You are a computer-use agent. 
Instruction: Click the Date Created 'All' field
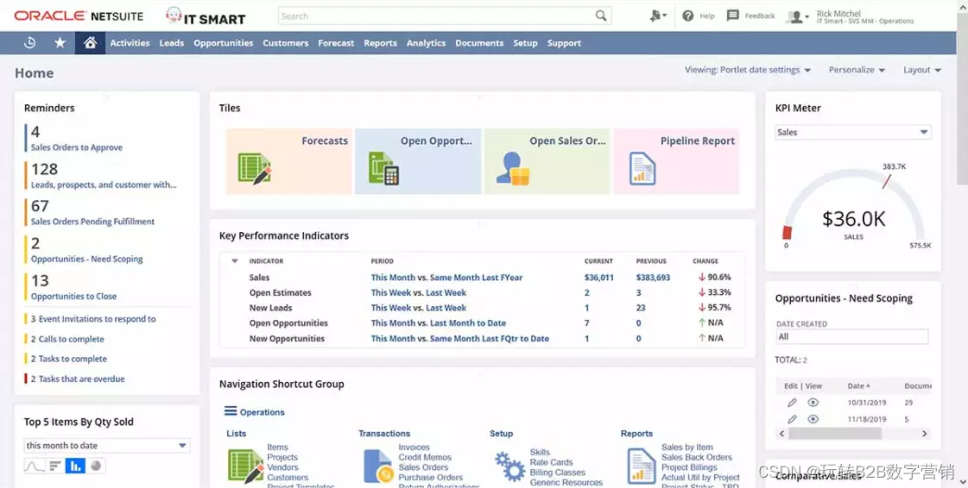852,336
